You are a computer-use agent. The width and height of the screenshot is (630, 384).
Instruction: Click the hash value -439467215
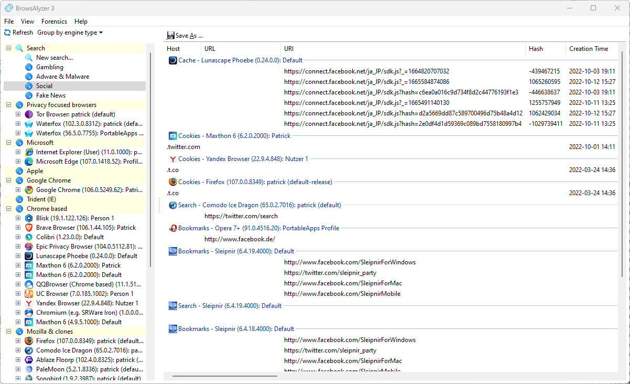coord(545,71)
